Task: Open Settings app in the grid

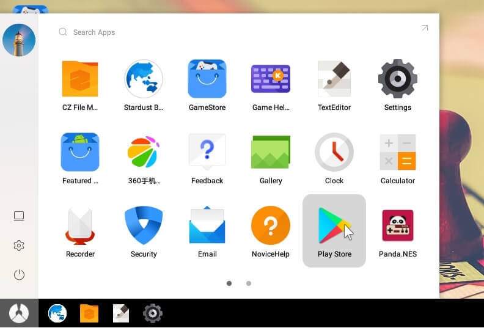Action: (398, 79)
